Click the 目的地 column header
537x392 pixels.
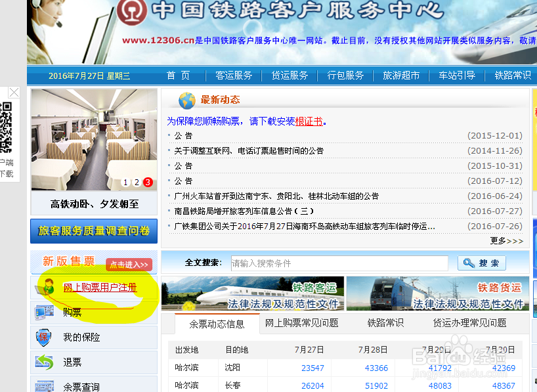(236, 350)
